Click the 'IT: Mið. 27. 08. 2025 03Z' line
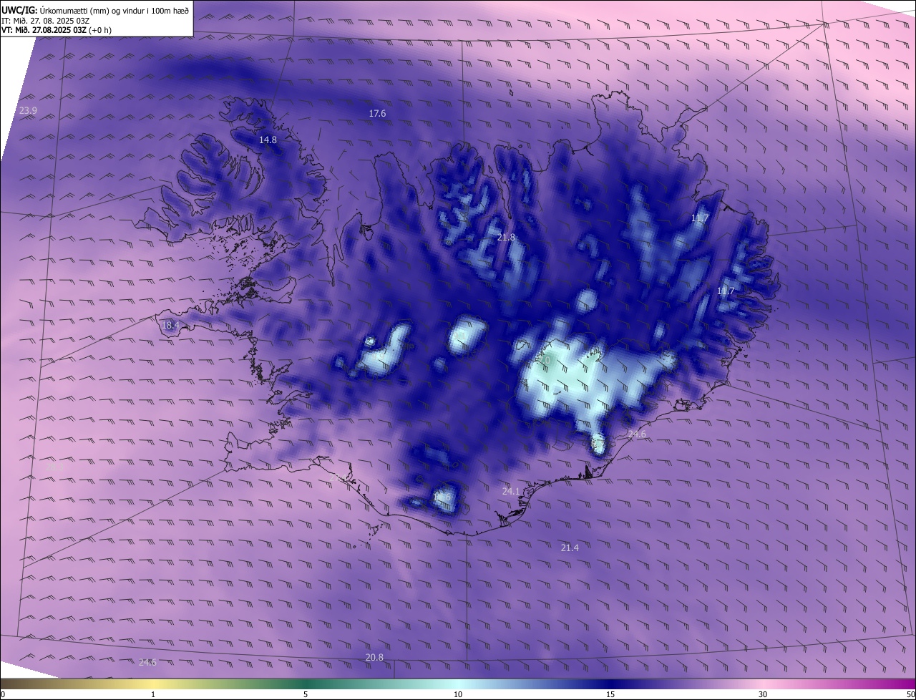The image size is (916, 700). [x=45, y=21]
